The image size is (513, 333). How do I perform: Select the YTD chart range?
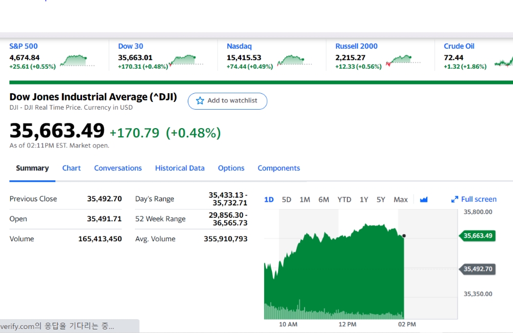click(x=345, y=199)
